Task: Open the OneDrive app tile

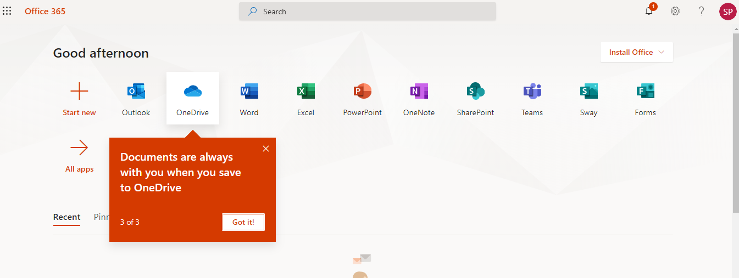Action: [193, 98]
